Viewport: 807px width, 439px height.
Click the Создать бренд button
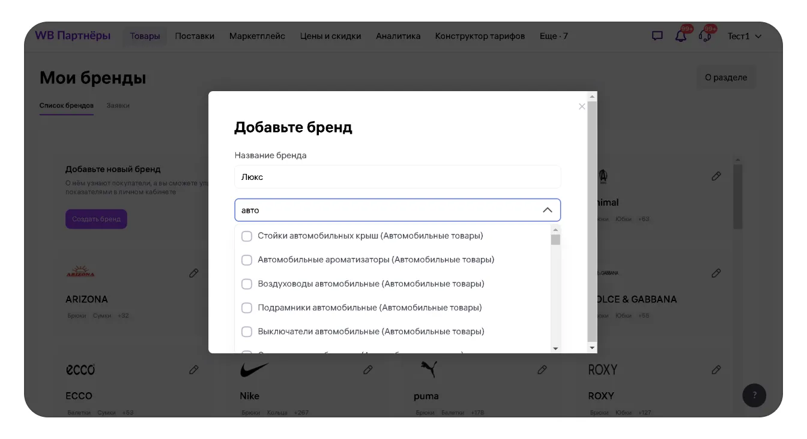click(96, 219)
